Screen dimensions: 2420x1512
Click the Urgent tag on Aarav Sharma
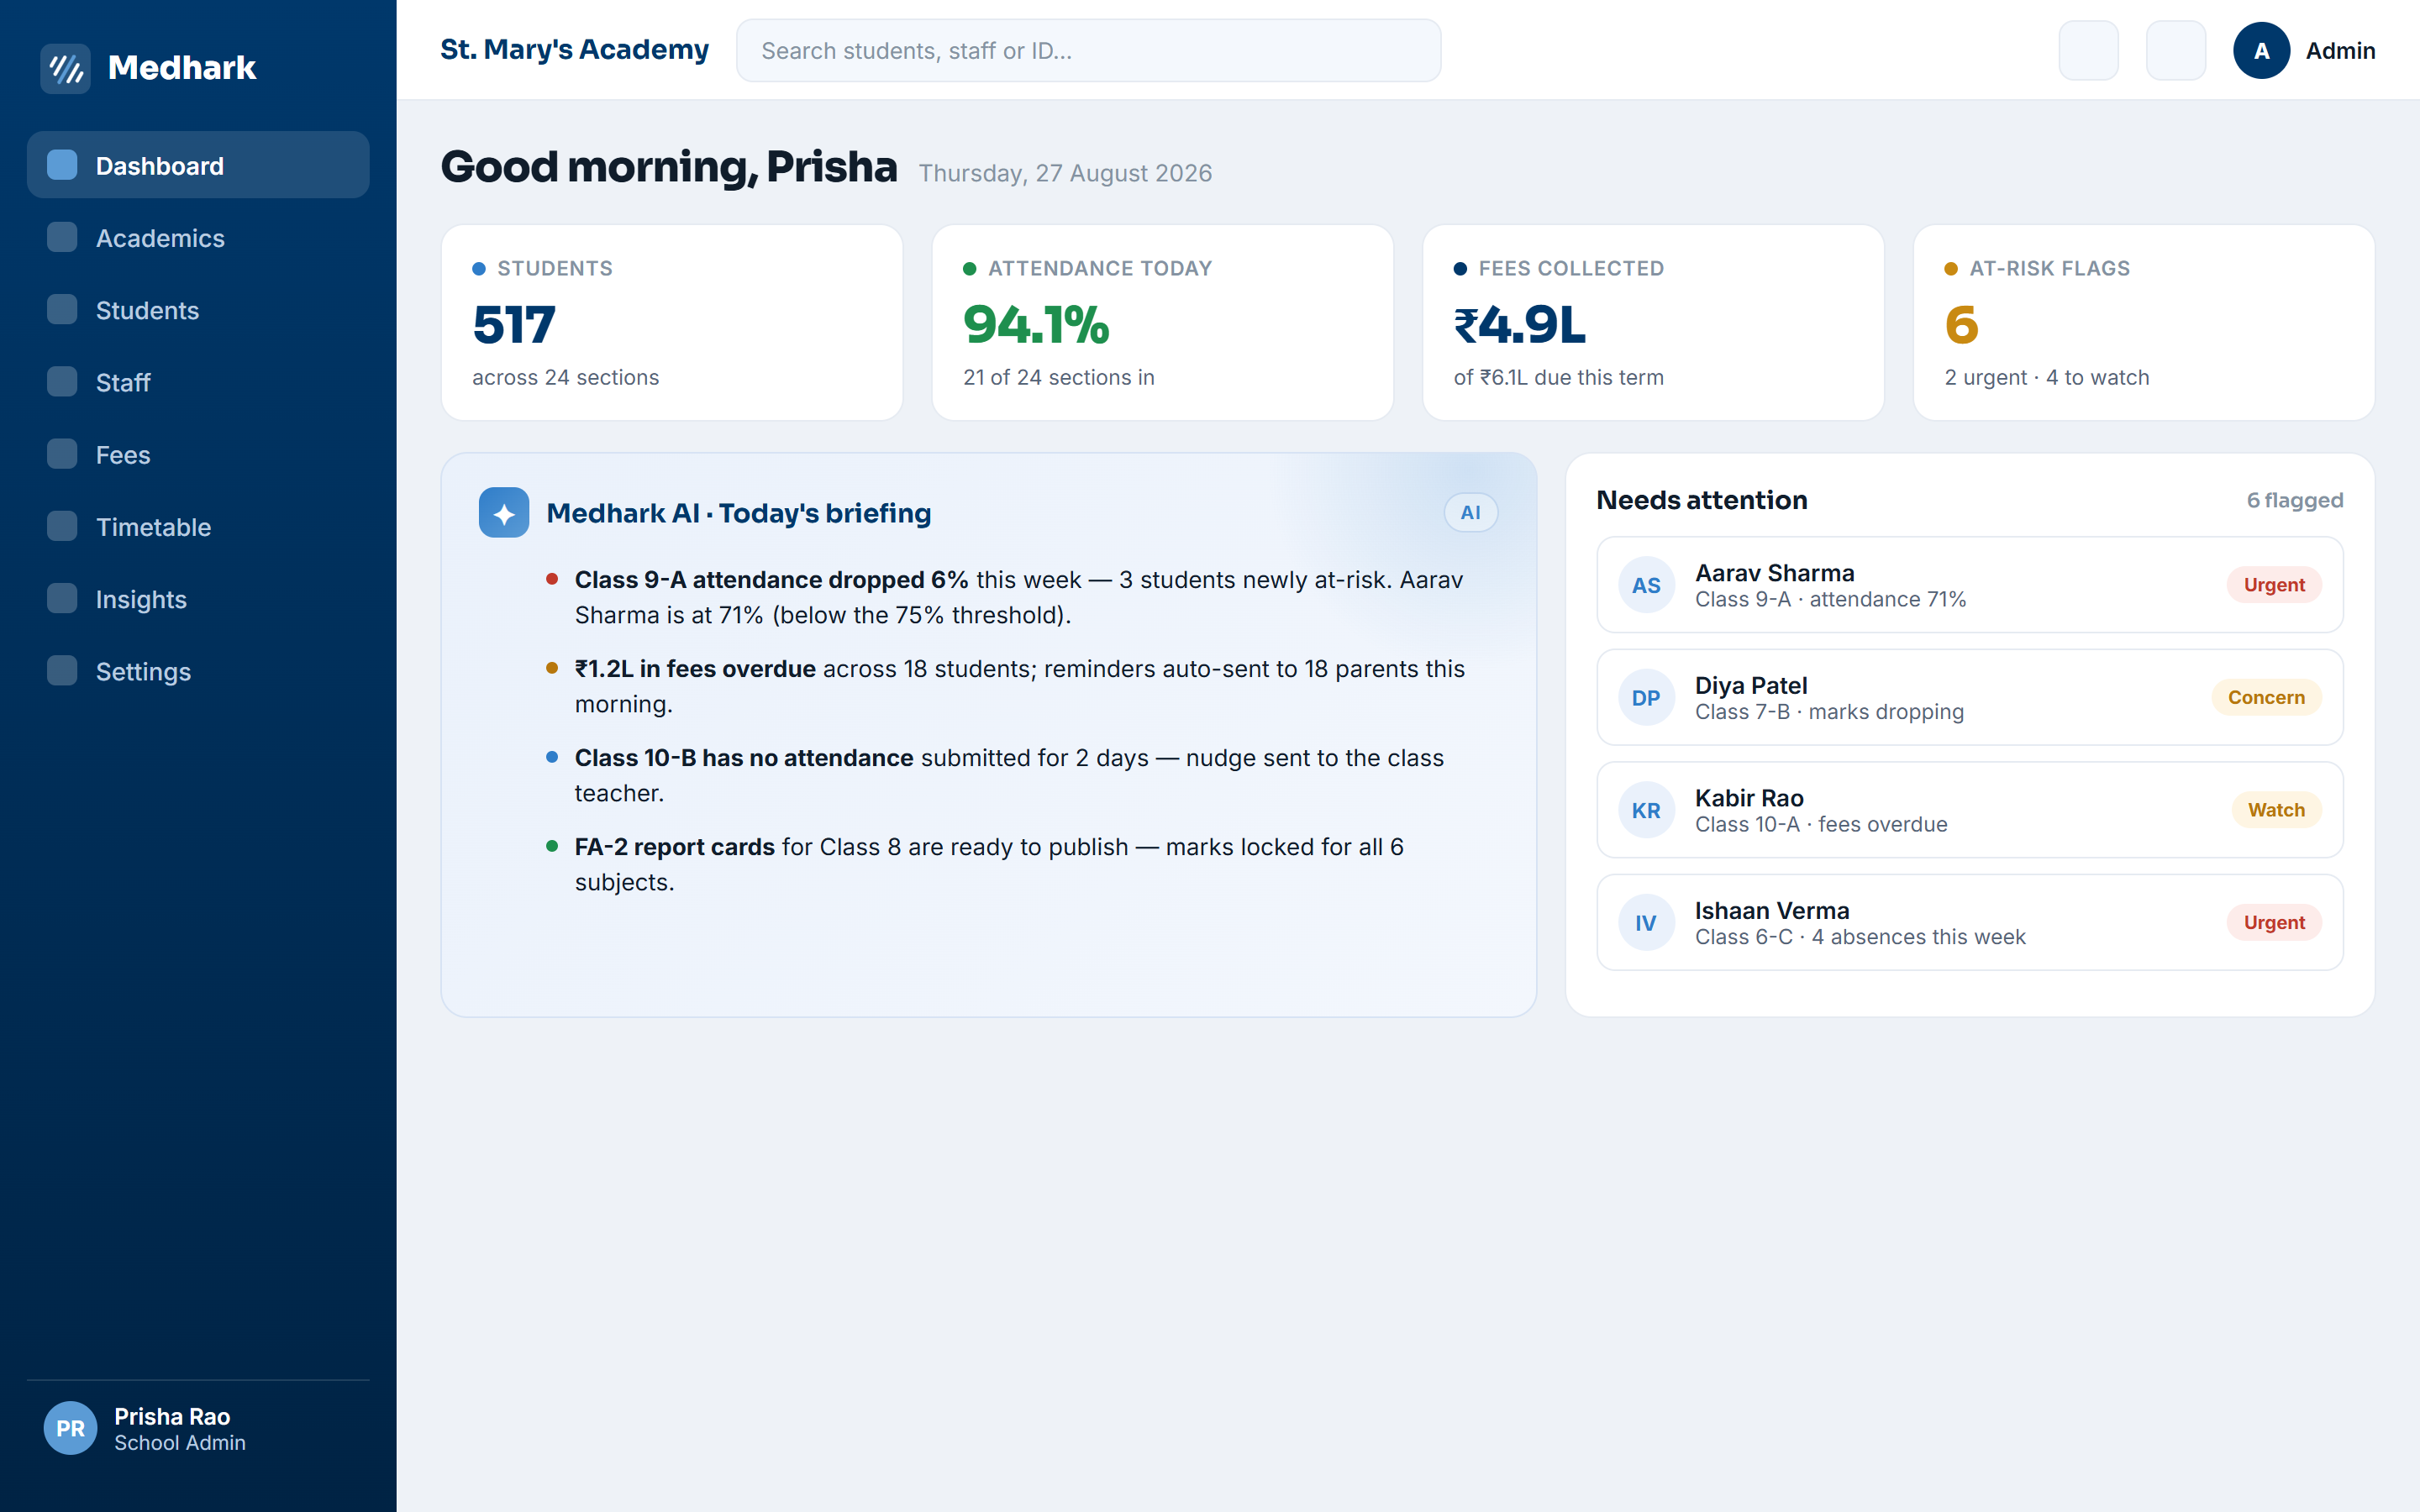pyautogui.click(x=2274, y=585)
